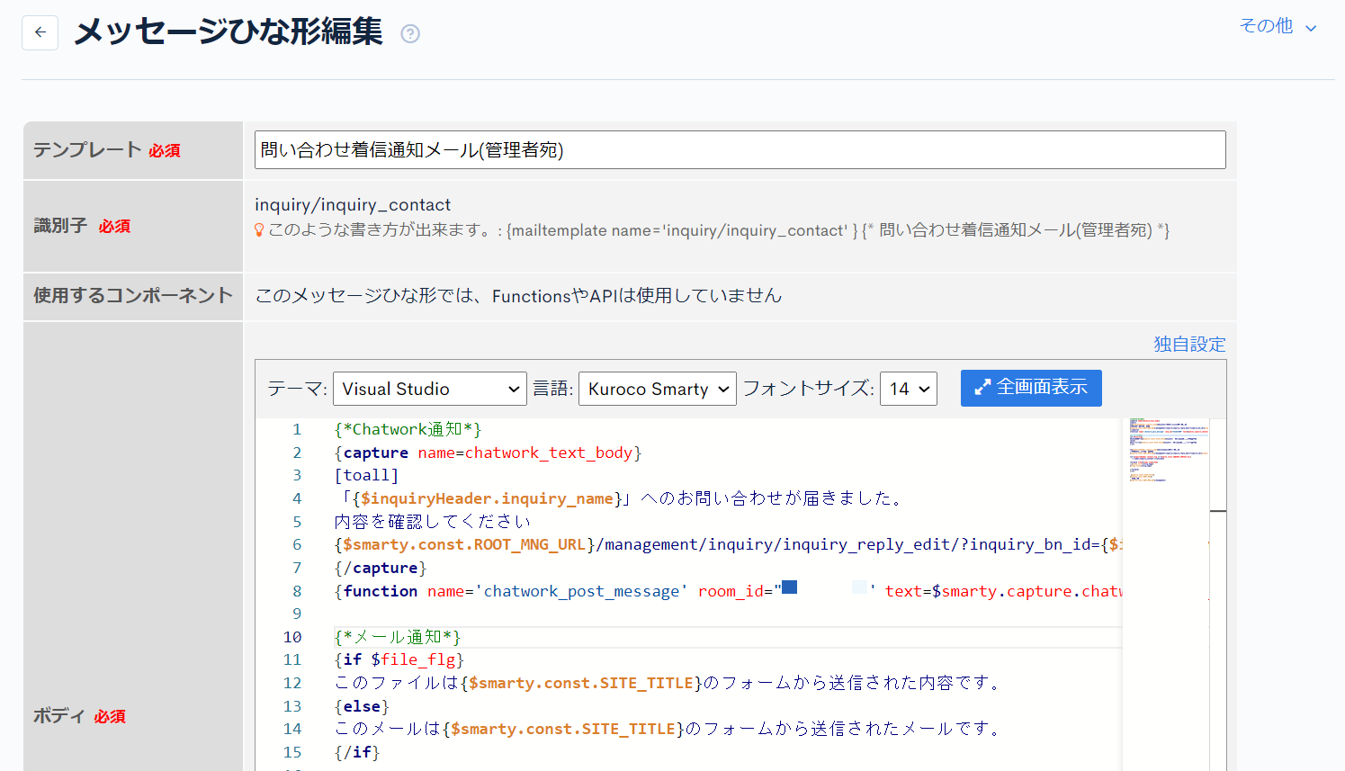Viewport: 1345px width, 771px height.
Task: Click the 使用するコンポーネント description text
Action: pyautogui.click(x=518, y=296)
